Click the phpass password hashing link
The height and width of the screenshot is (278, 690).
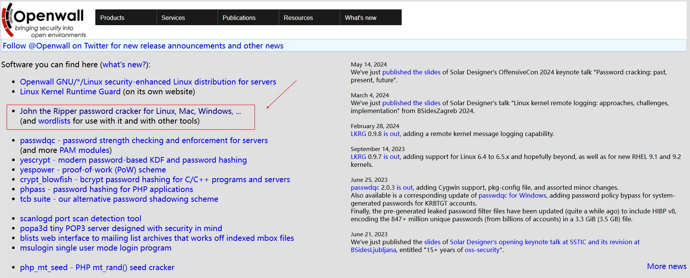[106, 189]
